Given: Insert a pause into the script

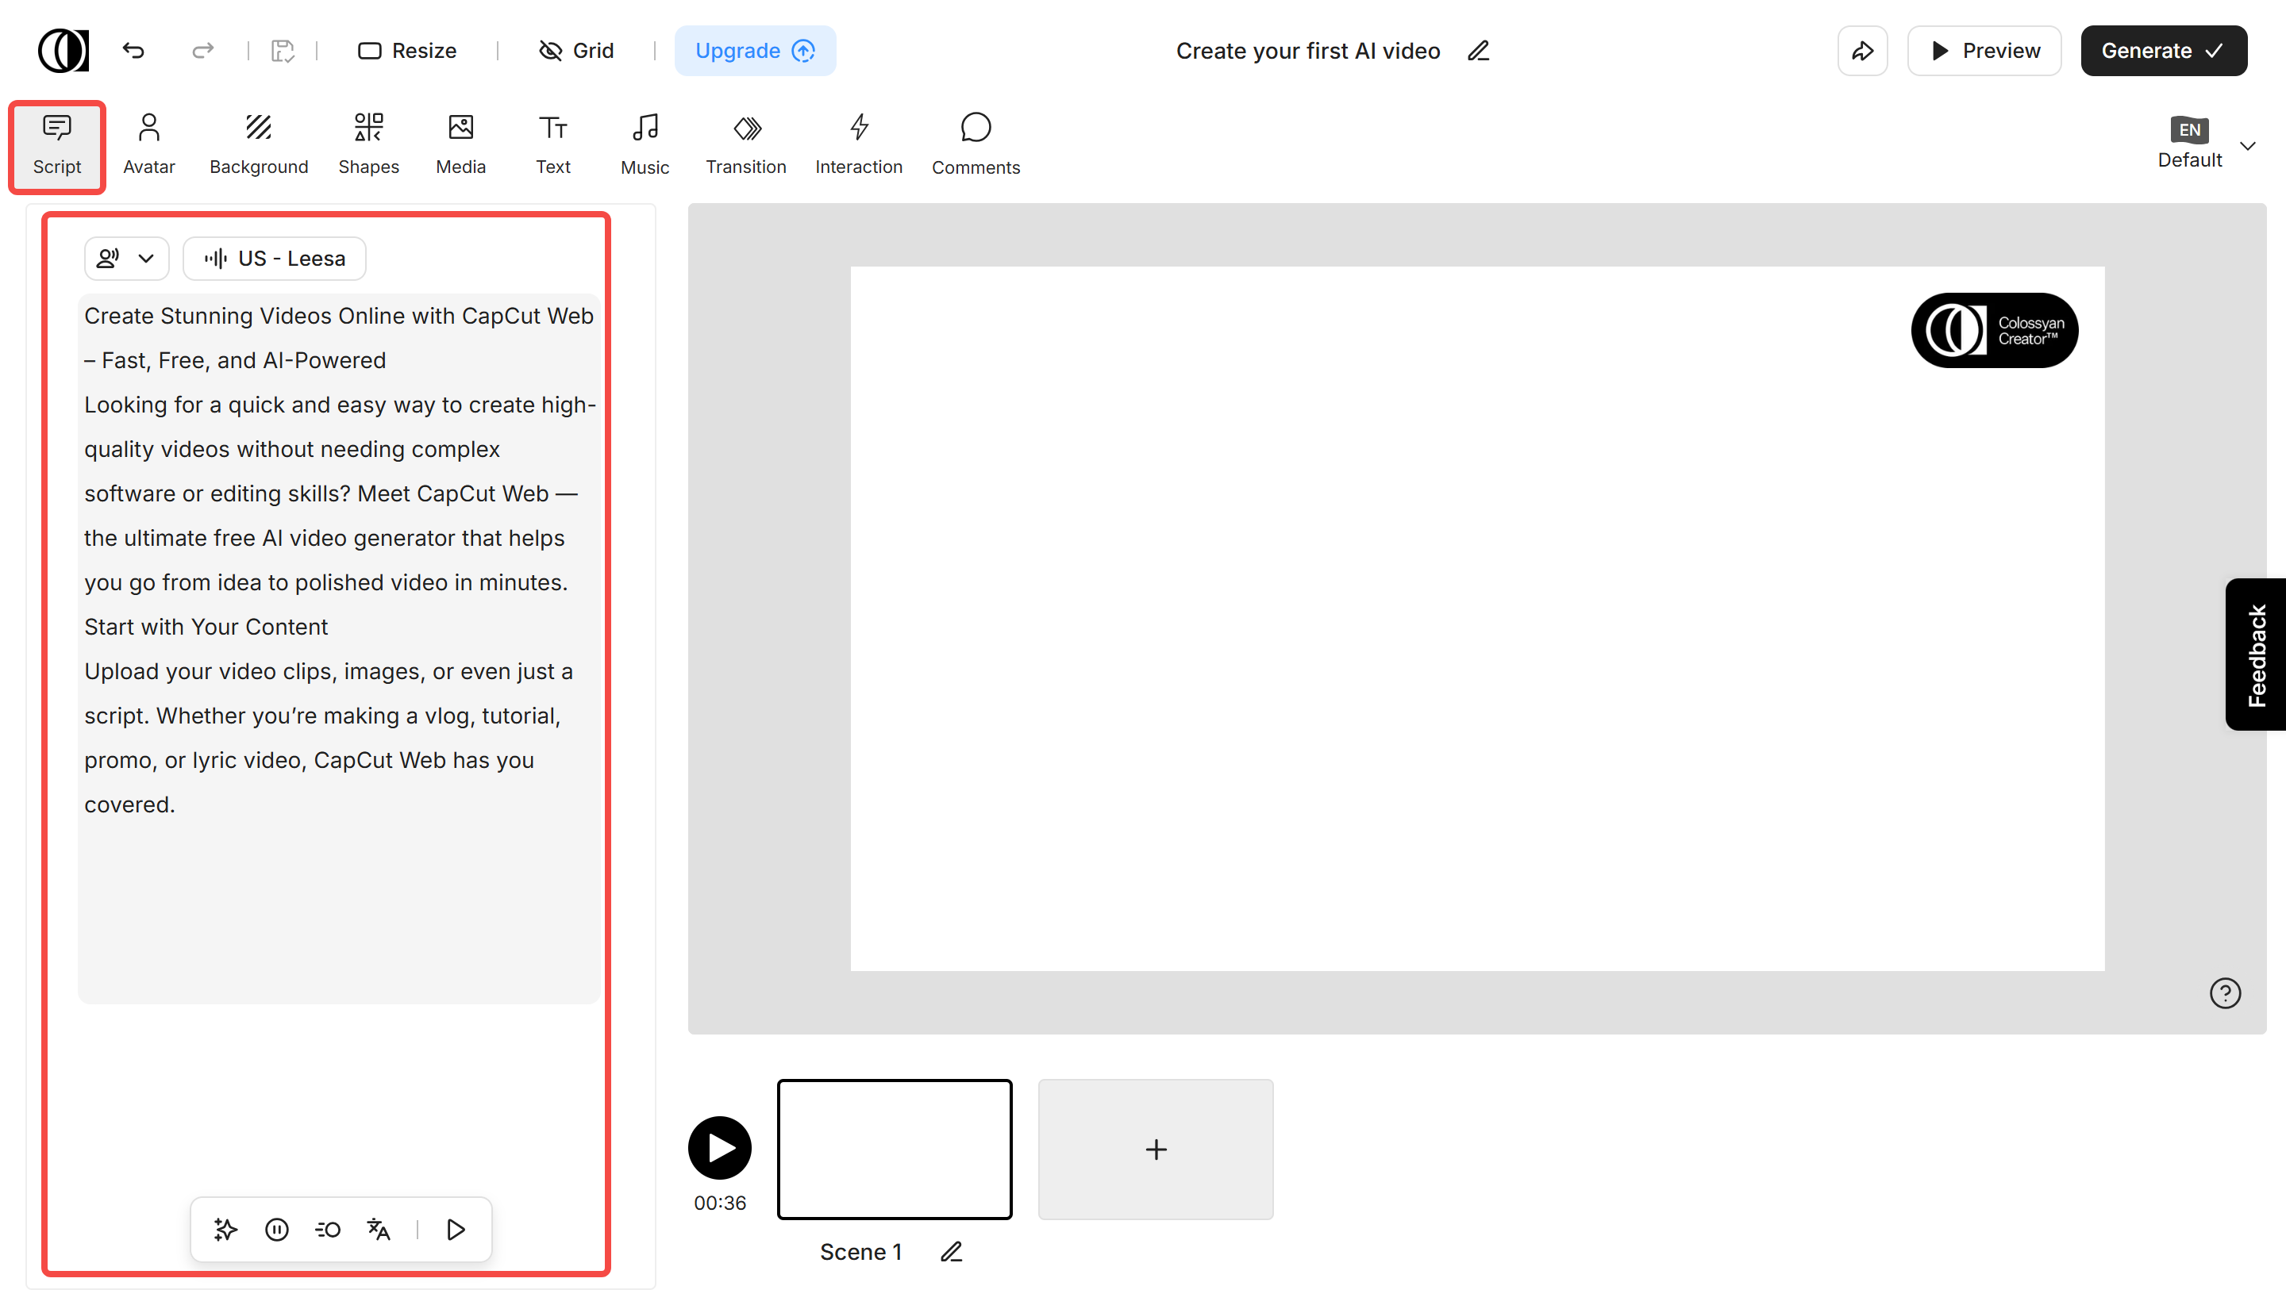Looking at the screenshot, I should [276, 1229].
